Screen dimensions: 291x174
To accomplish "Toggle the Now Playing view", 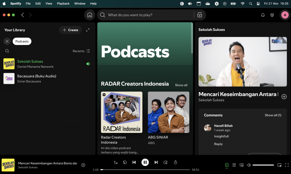I will click(226, 165).
